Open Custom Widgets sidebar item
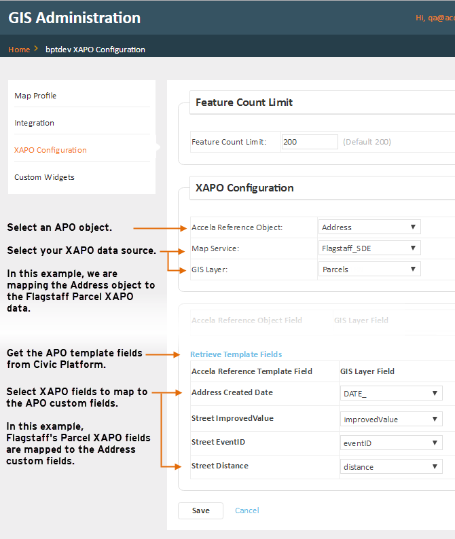The height and width of the screenshot is (539, 455). tap(44, 177)
